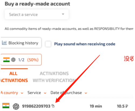Click the India flag in the activation row
This screenshot has width=135, height=111.
point(6,106)
